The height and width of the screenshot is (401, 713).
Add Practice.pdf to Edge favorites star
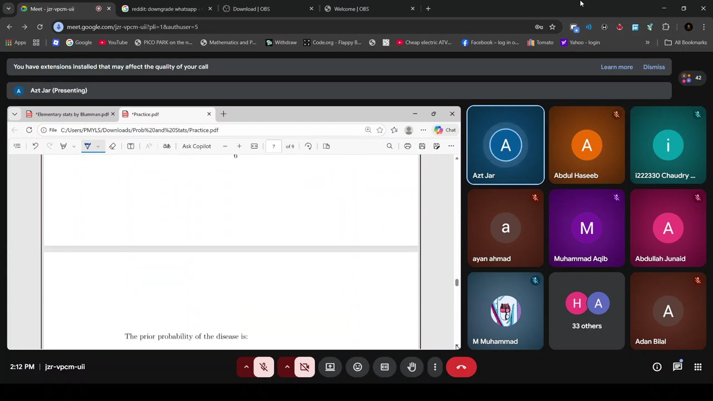click(x=380, y=130)
